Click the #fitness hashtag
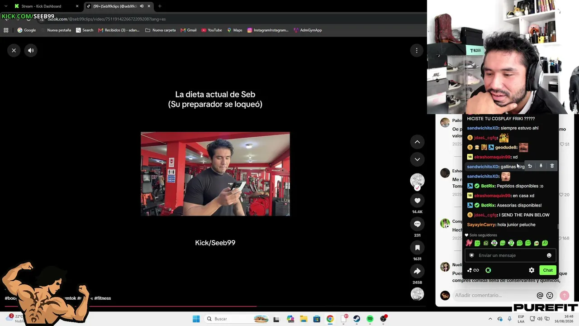 click(103, 298)
